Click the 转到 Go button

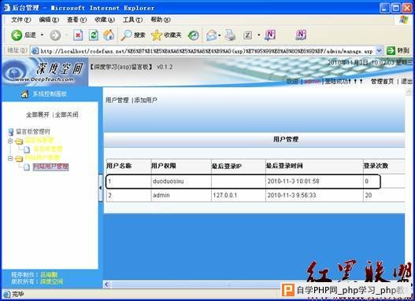(398, 50)
